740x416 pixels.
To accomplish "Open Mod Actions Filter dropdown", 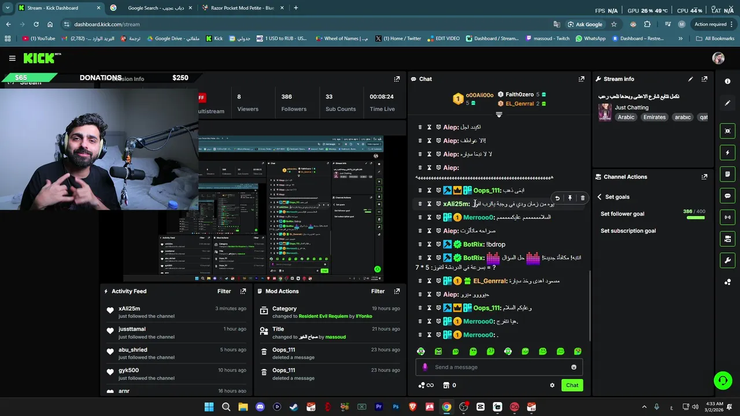I will coord(378,291).
